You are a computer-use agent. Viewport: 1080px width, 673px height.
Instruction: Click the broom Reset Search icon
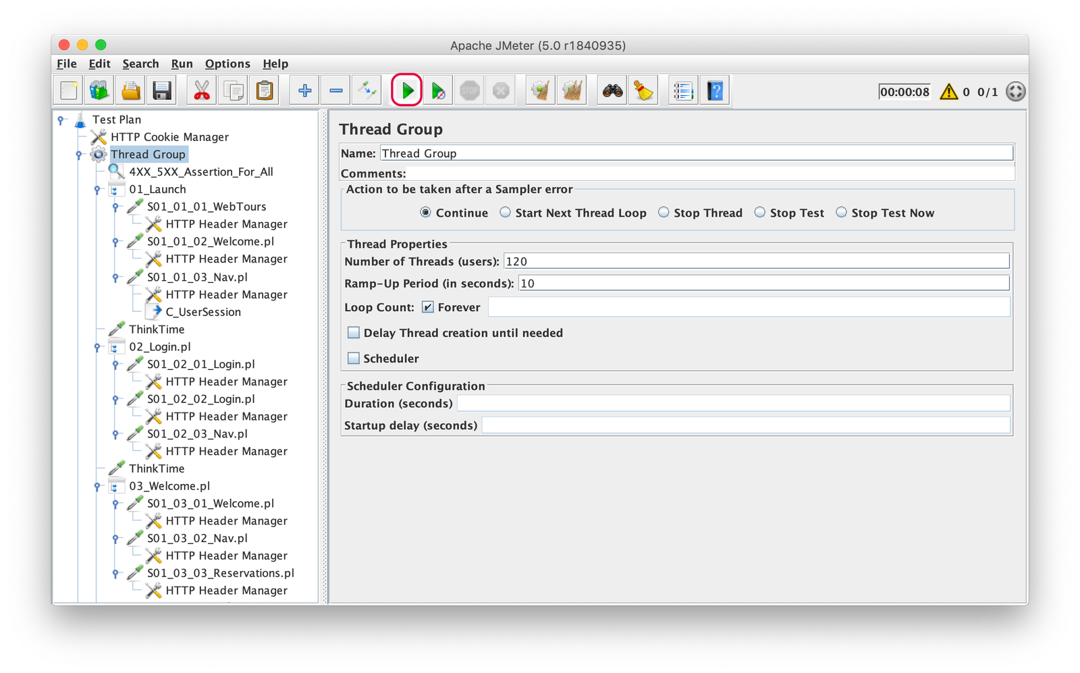click(x=643, y=90)
